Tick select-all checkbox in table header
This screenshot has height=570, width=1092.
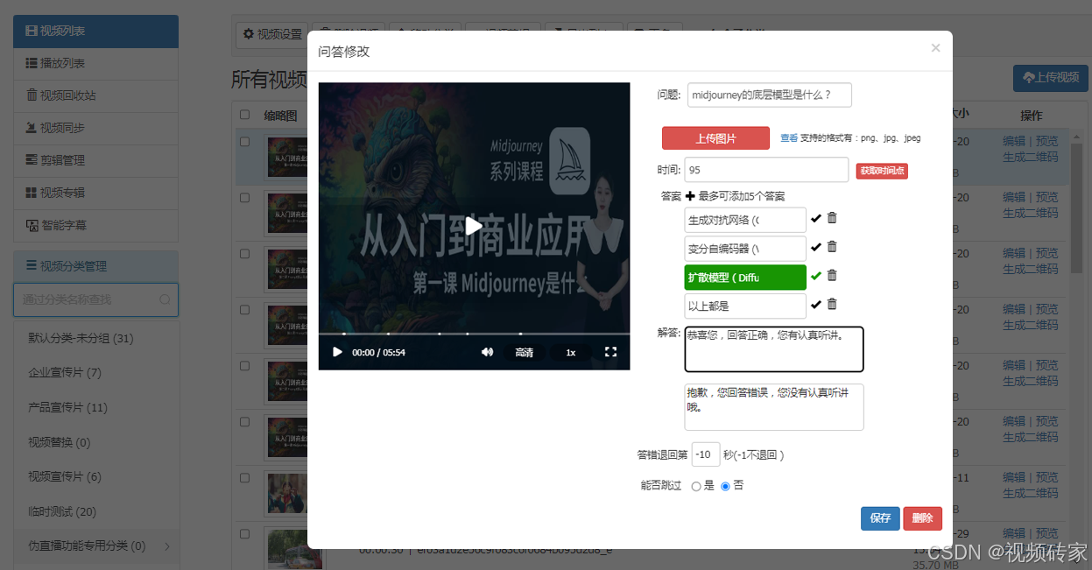click(244, 115)
